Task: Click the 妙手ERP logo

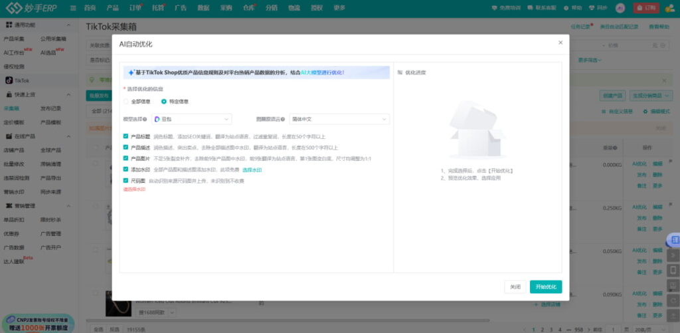Action: 31,8
